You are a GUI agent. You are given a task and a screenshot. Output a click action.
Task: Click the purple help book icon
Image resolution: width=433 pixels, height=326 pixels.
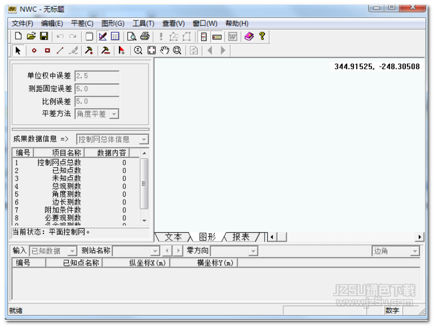click(x=249, y=36)
